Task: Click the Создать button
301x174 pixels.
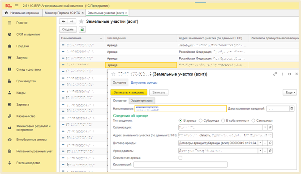Action: tap(68, 30)
